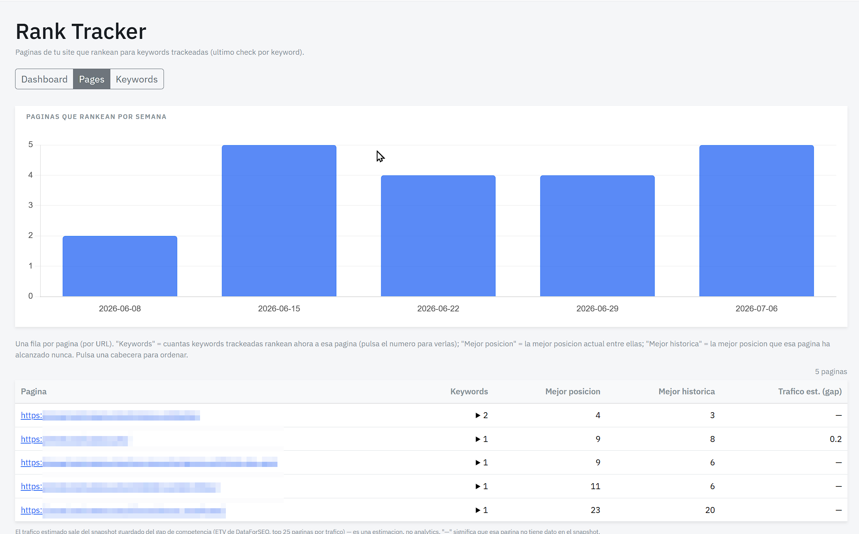Expand keywords for the page with 2 keywords
The width and height of the screenshot is (859, 534).
(482, 415)
